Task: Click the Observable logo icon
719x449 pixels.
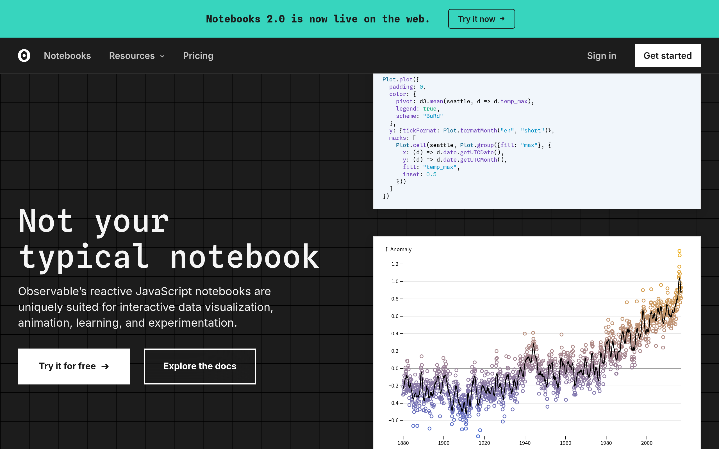Action: (24, 56)
